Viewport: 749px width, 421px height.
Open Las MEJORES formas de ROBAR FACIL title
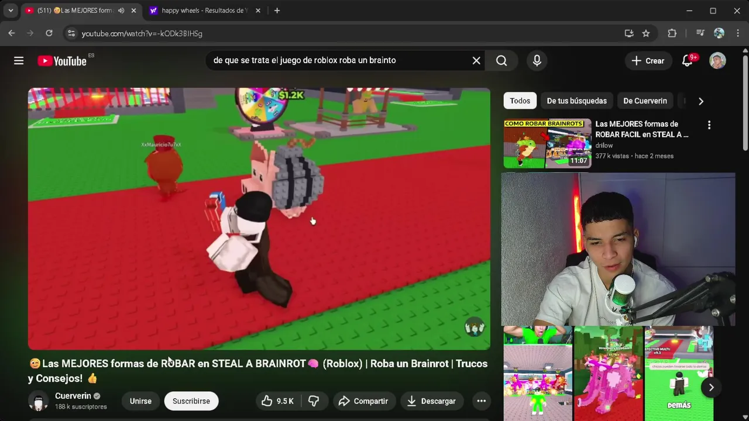[641, 129]
